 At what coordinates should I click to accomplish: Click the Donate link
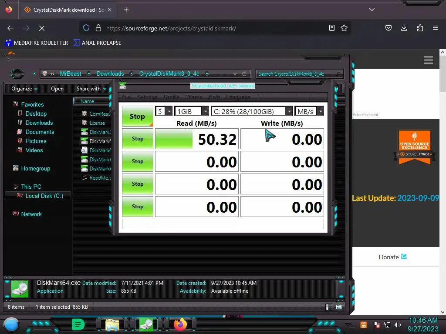pos(393,257)
